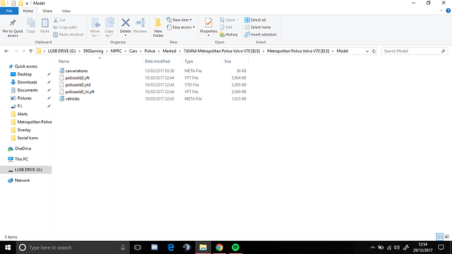This screenshot has height=254, width=452.
Task: Click Cut in Clipboard group
Action: (60, 20)
